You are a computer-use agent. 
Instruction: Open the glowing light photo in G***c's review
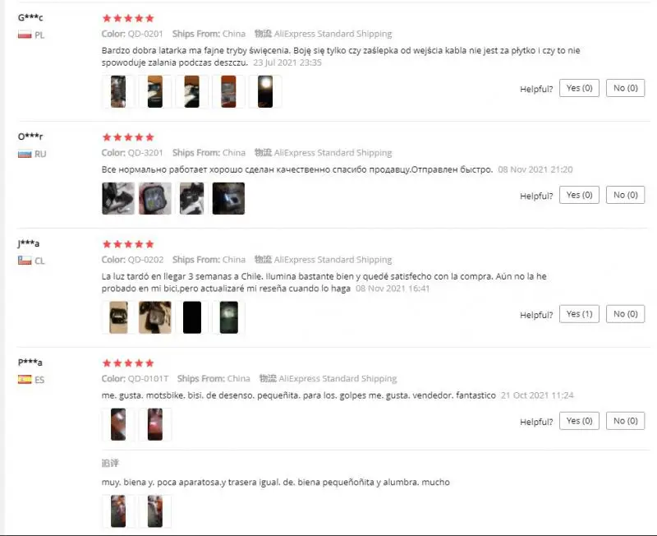[265, 91]
